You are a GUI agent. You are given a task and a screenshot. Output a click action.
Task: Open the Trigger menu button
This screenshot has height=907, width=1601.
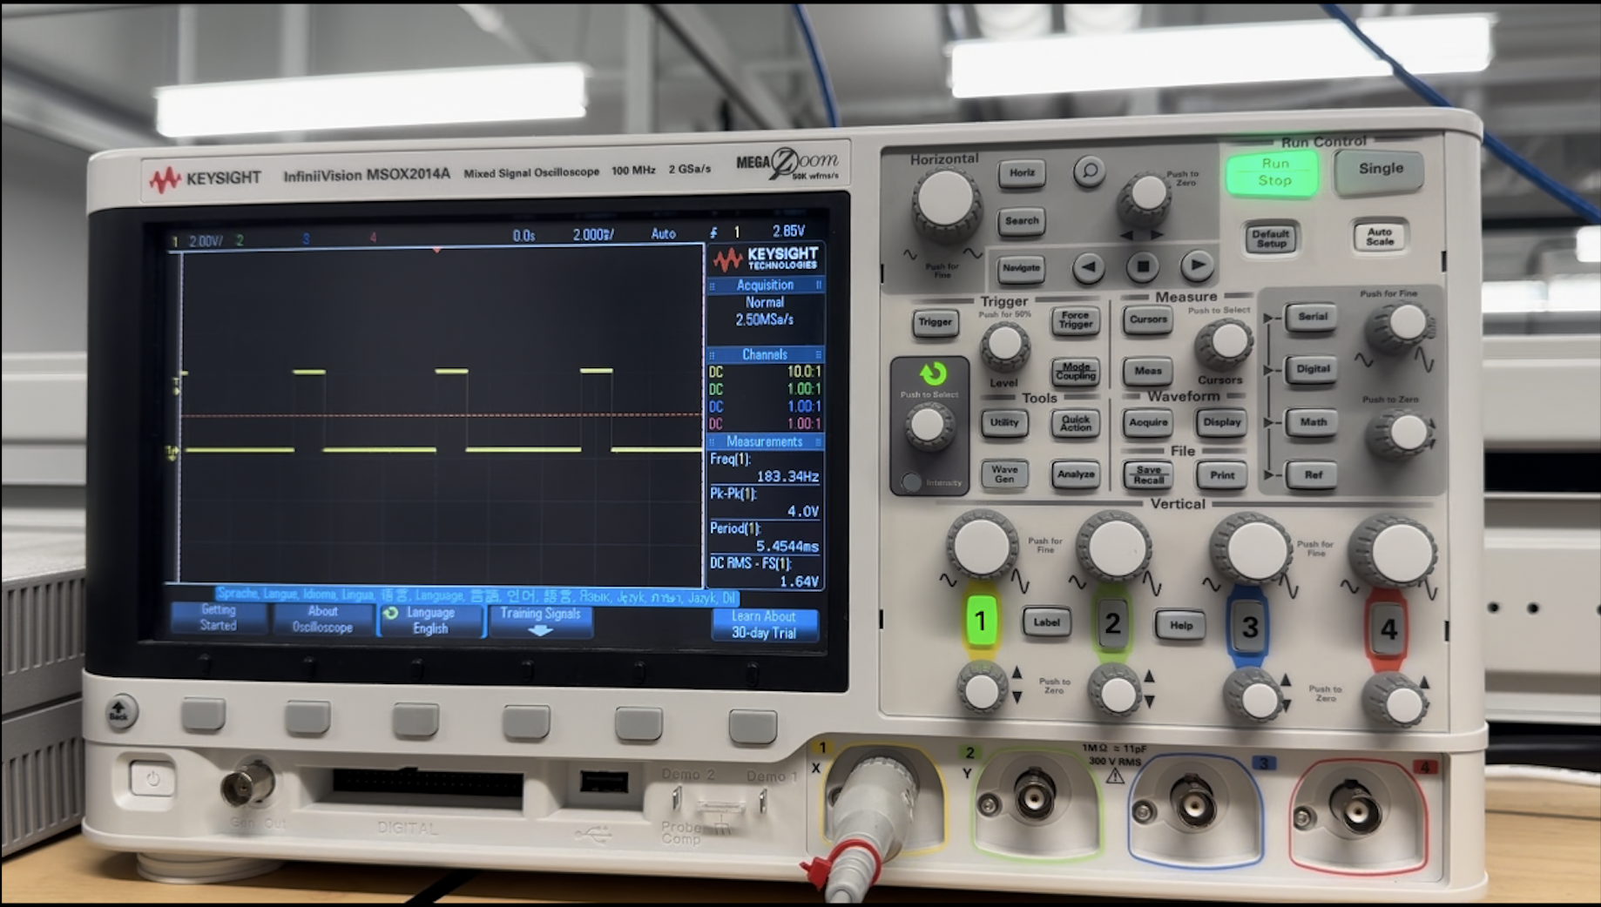tap(935, 322)
